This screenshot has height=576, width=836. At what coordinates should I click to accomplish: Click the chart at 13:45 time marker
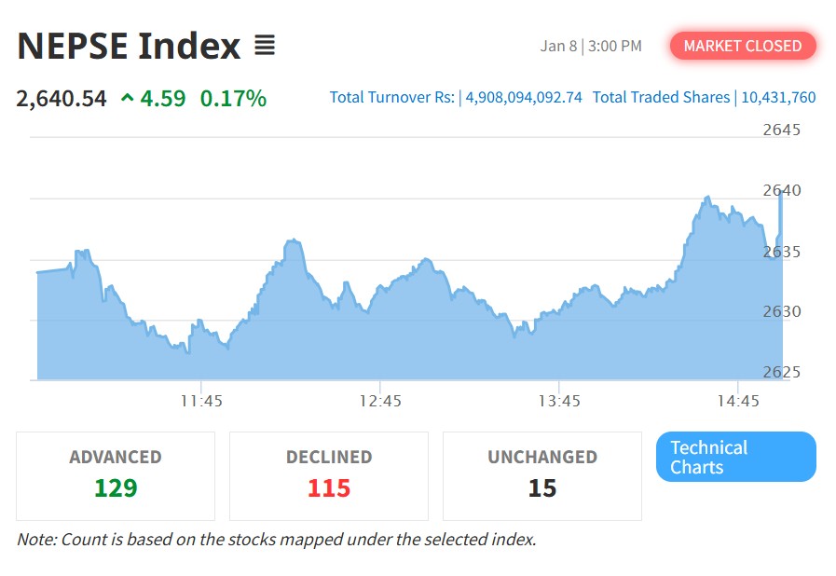559,401
